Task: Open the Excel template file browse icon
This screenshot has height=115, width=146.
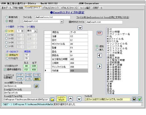Action: [36, 86]
